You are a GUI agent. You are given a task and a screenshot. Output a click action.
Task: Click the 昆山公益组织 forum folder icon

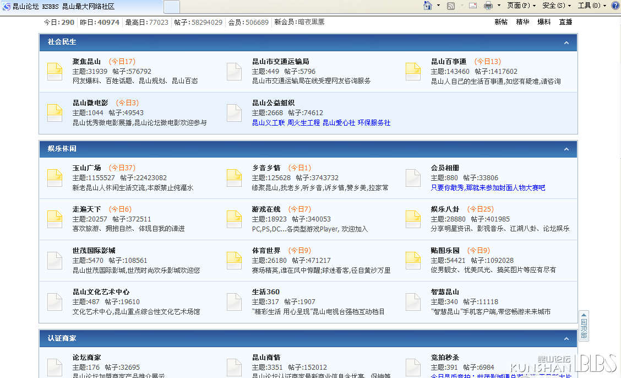pyautogui.click(x=234, y=113)
